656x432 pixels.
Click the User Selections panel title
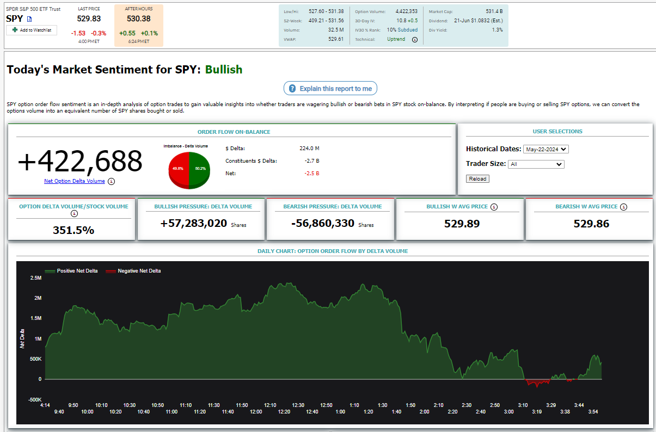(557, 132)
